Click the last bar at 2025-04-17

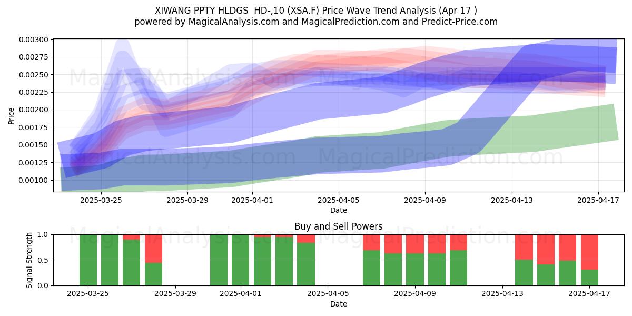pos(589,260)
